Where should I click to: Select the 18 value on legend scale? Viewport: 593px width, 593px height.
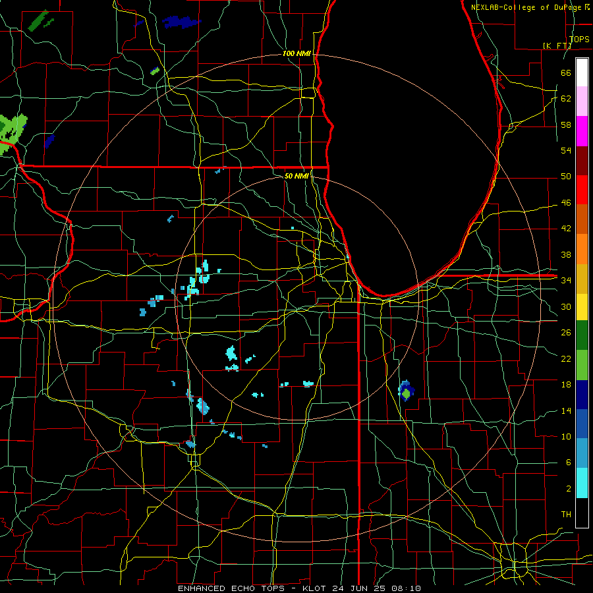coord(566,385)
